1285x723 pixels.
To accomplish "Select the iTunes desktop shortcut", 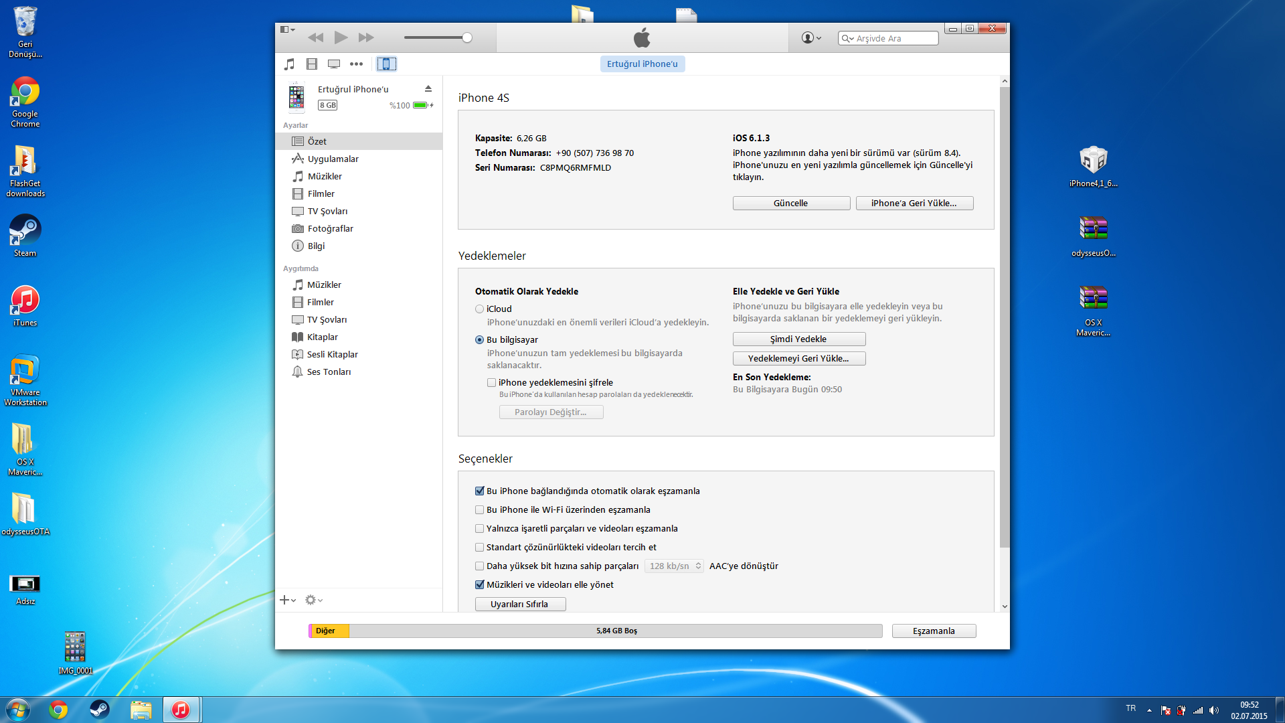I will [x=25, y=306].
